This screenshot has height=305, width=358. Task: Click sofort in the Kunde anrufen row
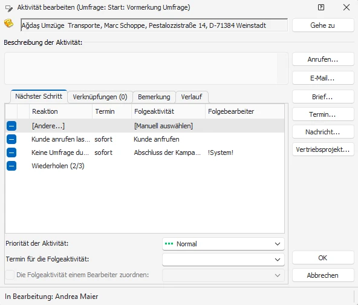(103, 139)
